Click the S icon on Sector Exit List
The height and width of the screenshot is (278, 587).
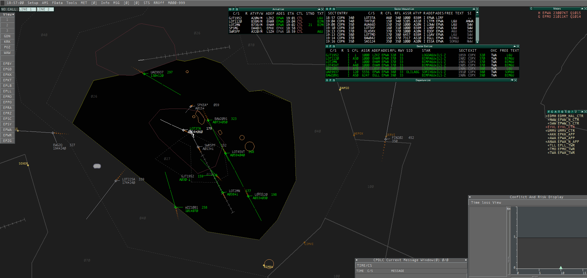coord(334,46)
